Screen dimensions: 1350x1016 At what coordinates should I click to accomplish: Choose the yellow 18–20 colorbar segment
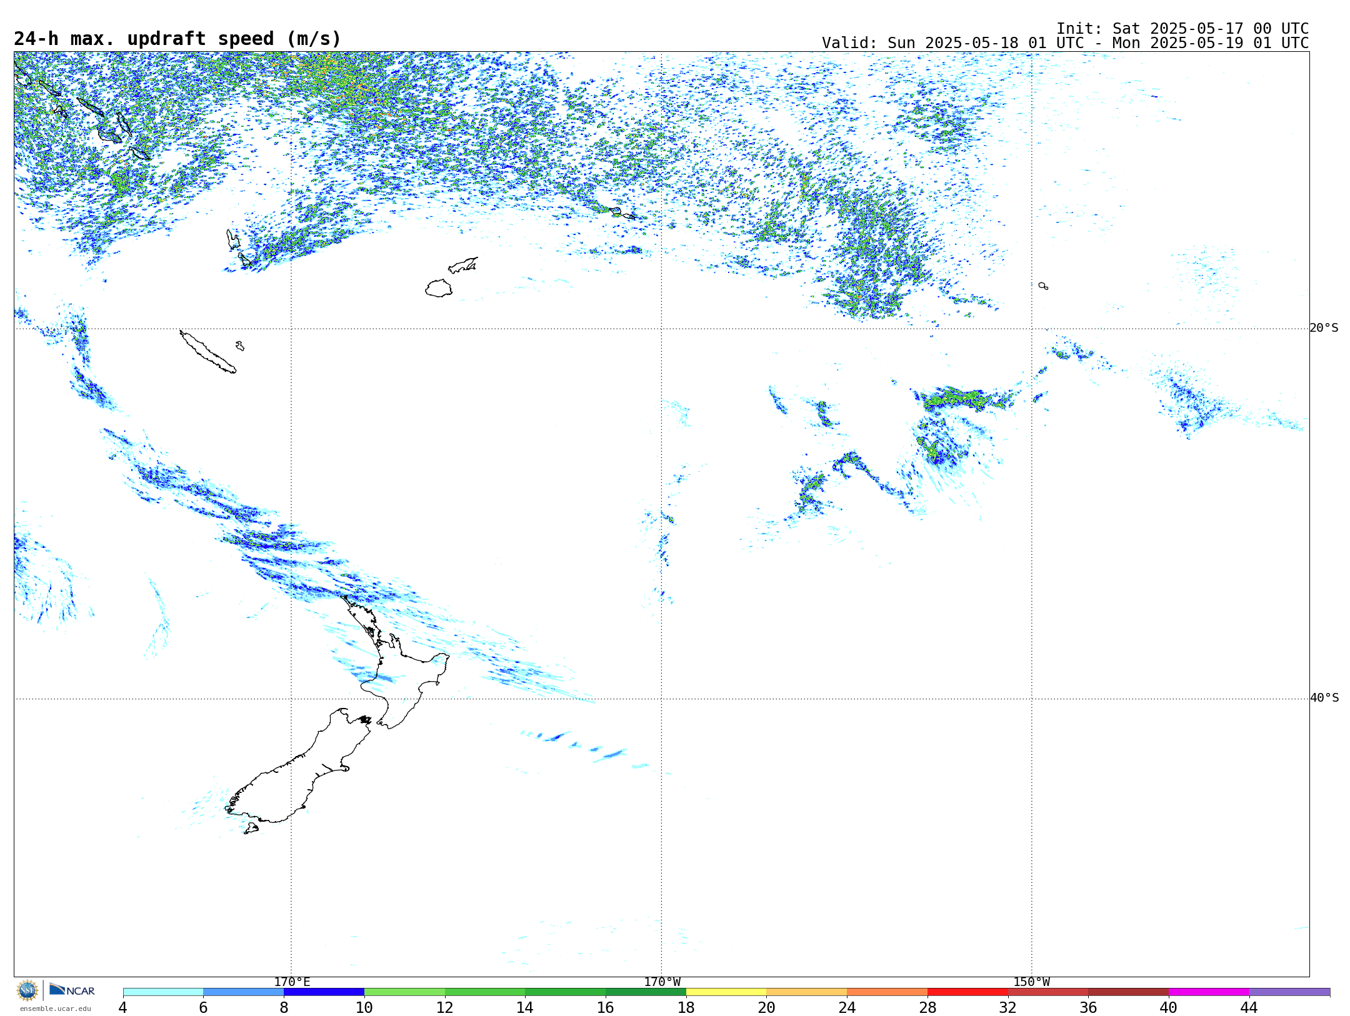pyautogui.click(x=726, y=992)
